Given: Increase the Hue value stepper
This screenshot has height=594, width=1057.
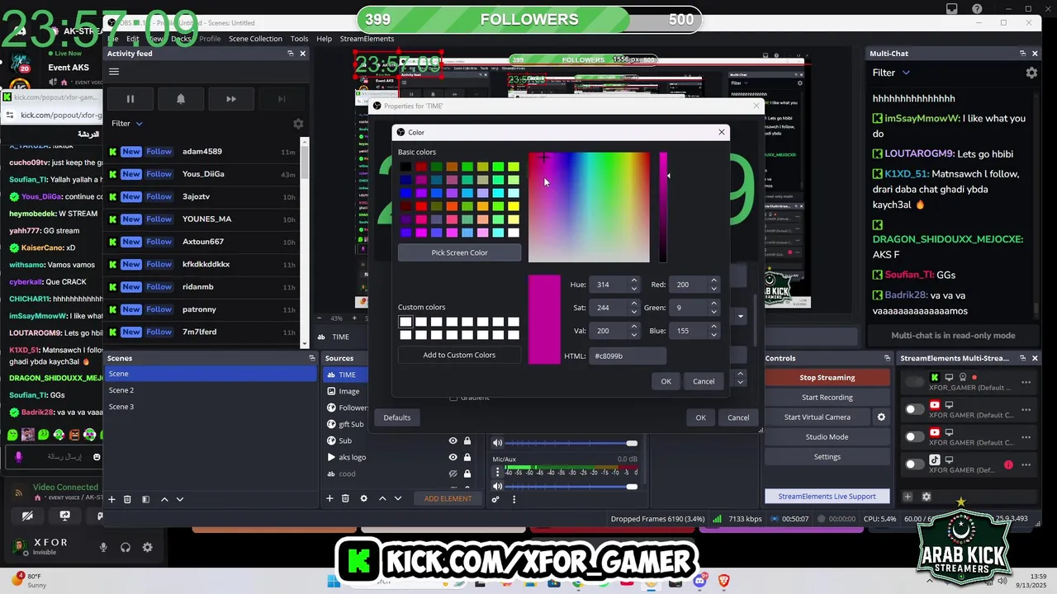Looking at the screenshot, I should pyautogui.click(x=634, y=280).
